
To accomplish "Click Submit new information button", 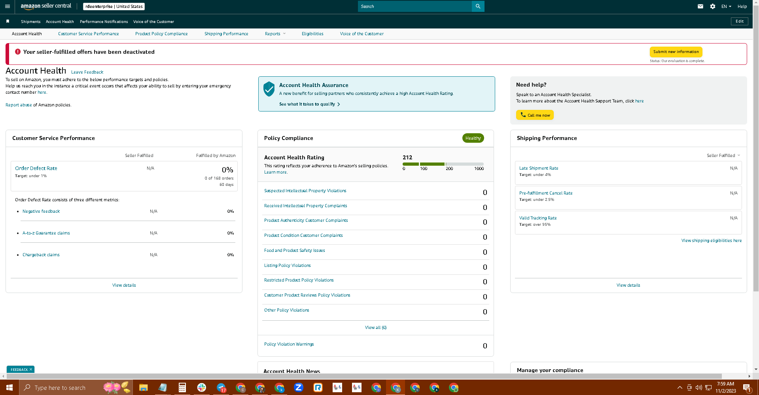I will point(676,52).
